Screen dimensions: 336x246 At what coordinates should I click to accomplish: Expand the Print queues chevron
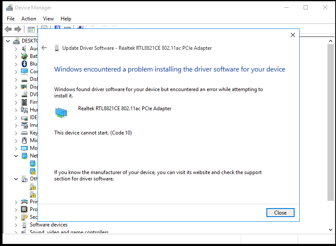16,202
